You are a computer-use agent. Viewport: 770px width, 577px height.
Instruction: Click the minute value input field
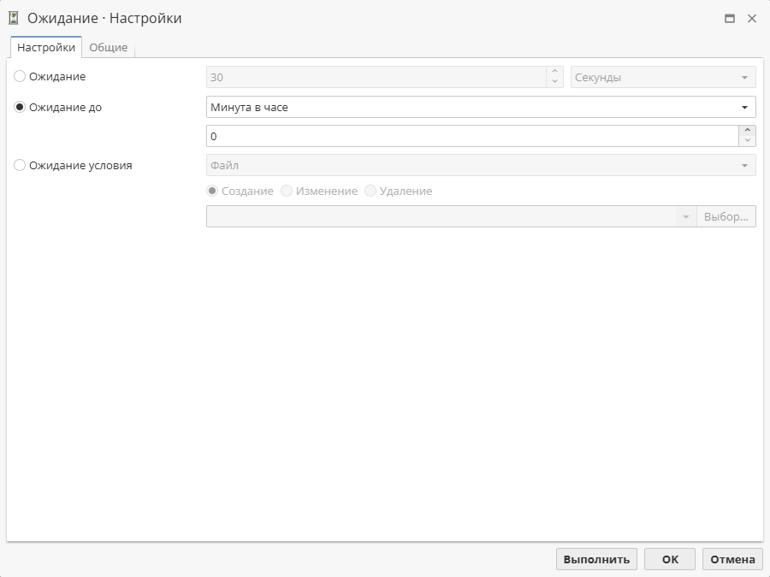tap(471, 136)
